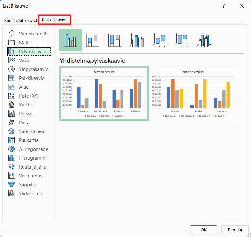
Task: Select the Suppilo funnel chart icon
Action: pyautogui.click(x=11, y=185)
